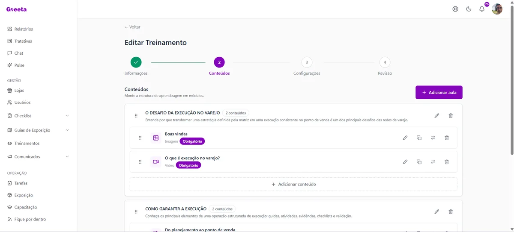Toggle dark mode moon icon

(x=469, y=9)
